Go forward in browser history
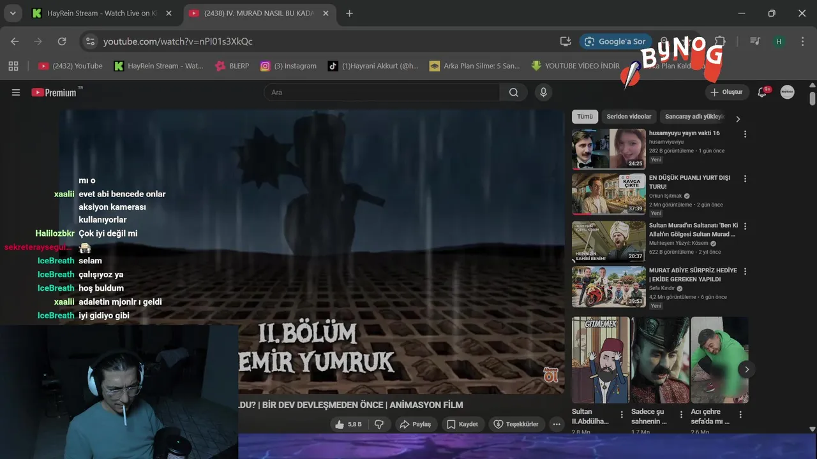This screenshot has height=459, width=817. [38, 41]
